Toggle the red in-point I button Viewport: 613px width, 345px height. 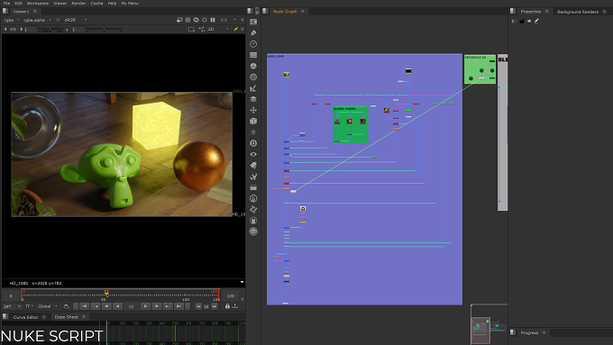tap(76, 306)
